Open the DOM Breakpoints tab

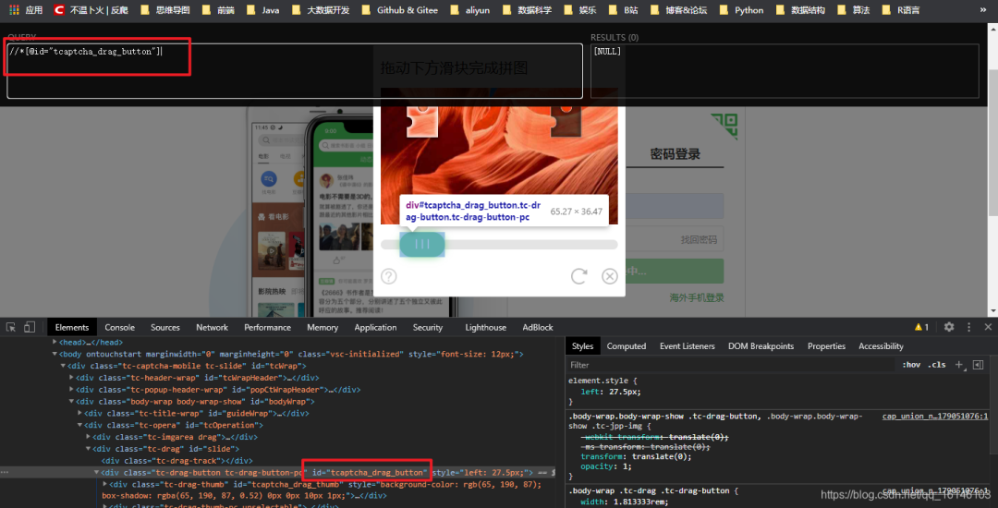(x=761, y=345)
